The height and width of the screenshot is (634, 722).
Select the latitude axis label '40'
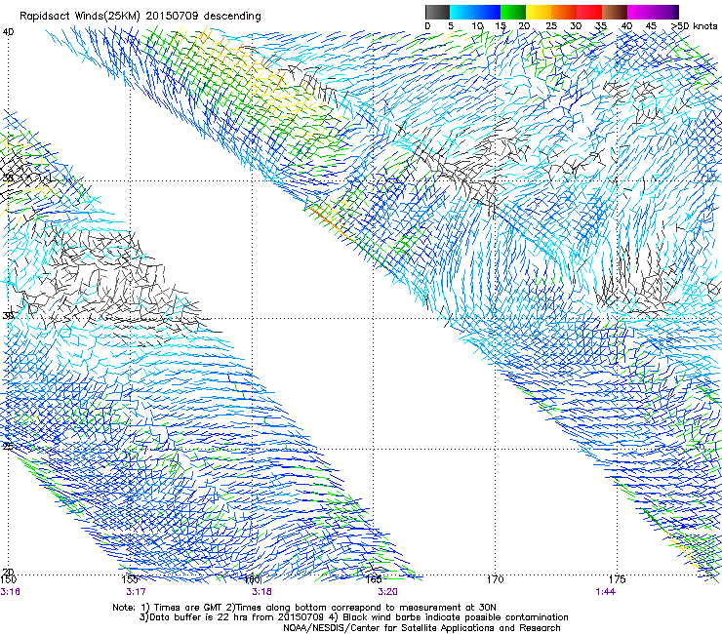coord(8,32)
